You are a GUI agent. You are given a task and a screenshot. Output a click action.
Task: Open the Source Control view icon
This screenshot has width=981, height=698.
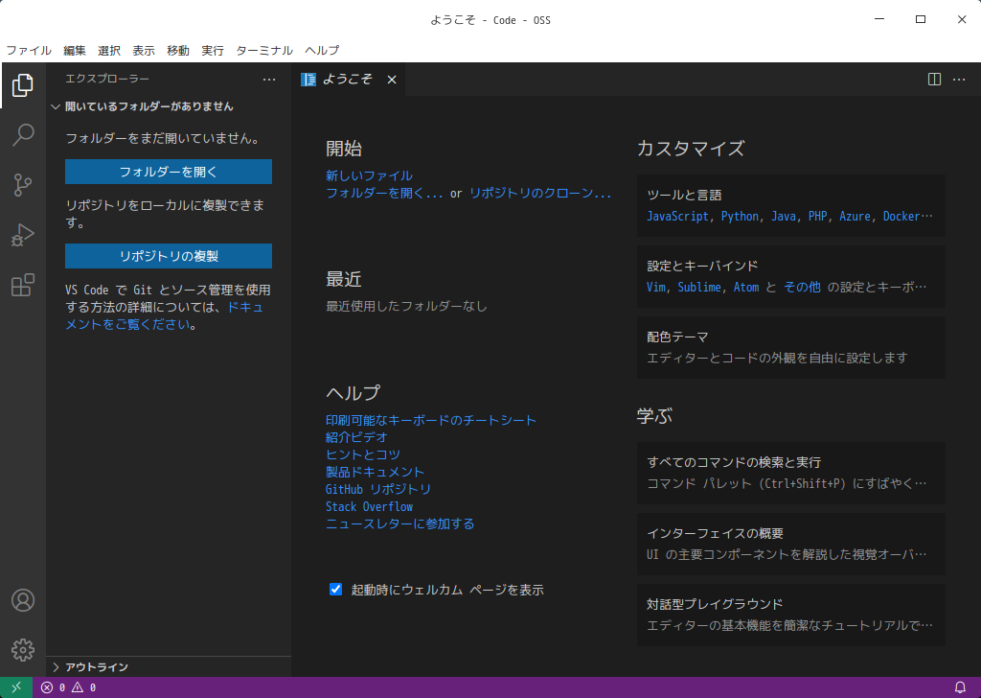(23, 185)
